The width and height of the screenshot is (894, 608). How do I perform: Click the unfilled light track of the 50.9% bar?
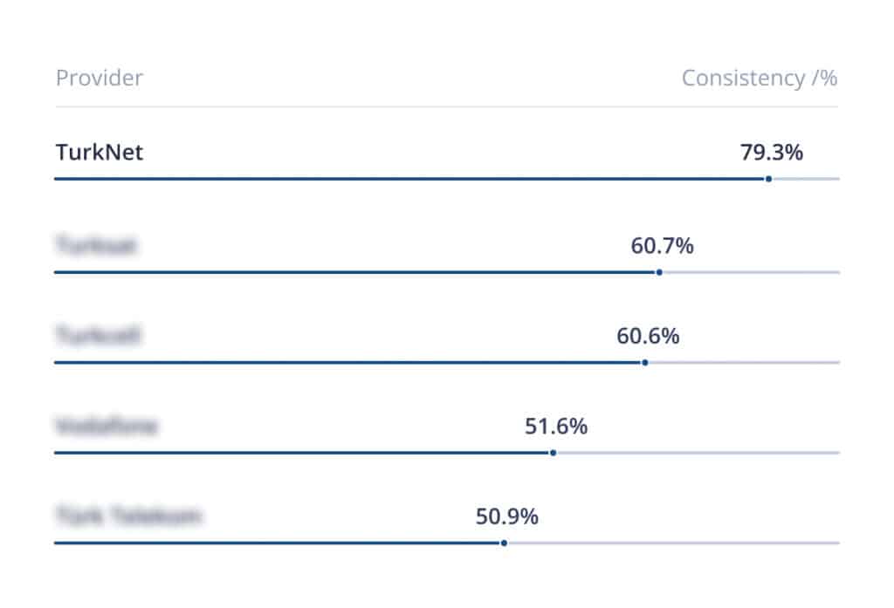click(x=672, y=543)
